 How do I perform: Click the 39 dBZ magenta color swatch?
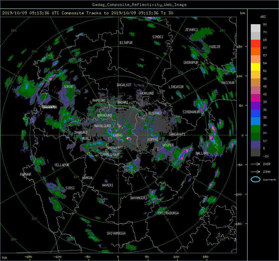pos(255,98)
